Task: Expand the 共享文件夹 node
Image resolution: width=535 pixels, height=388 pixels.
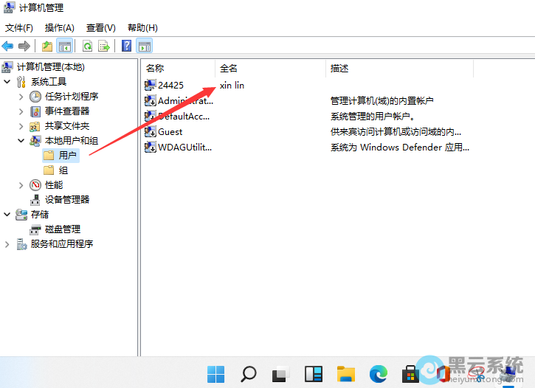Action: click(x=21, y=126)
